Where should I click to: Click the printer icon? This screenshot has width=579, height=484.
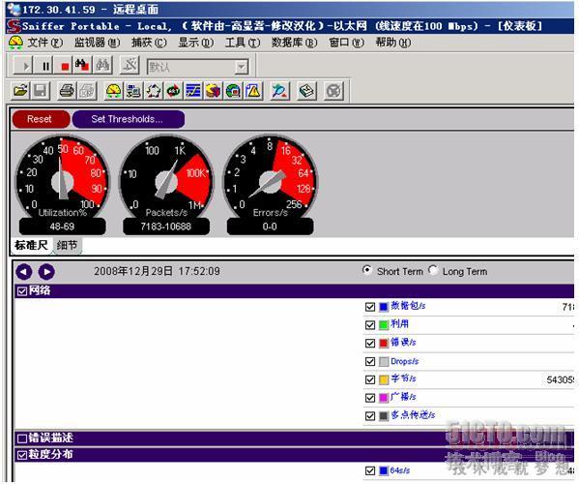[67, 90]
